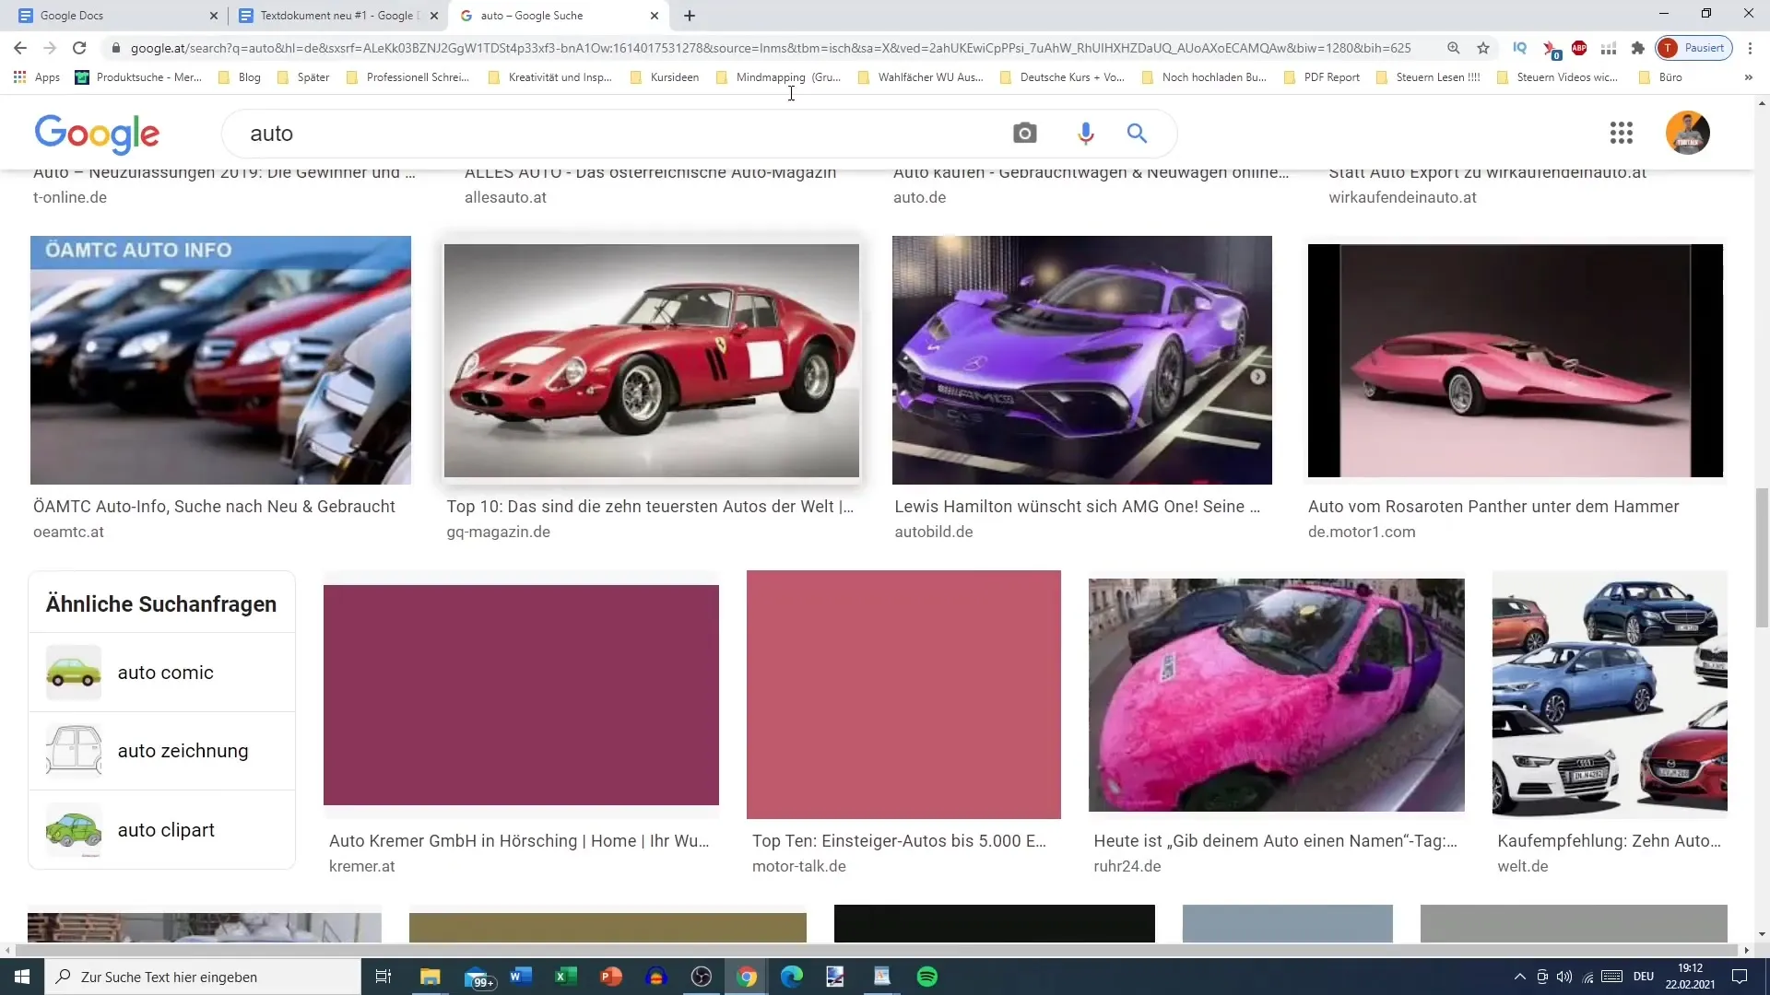Screen dimensions: 1770x995
Task: Open the ÖAMTC Auto-Info result title
Action: (214, 507)
